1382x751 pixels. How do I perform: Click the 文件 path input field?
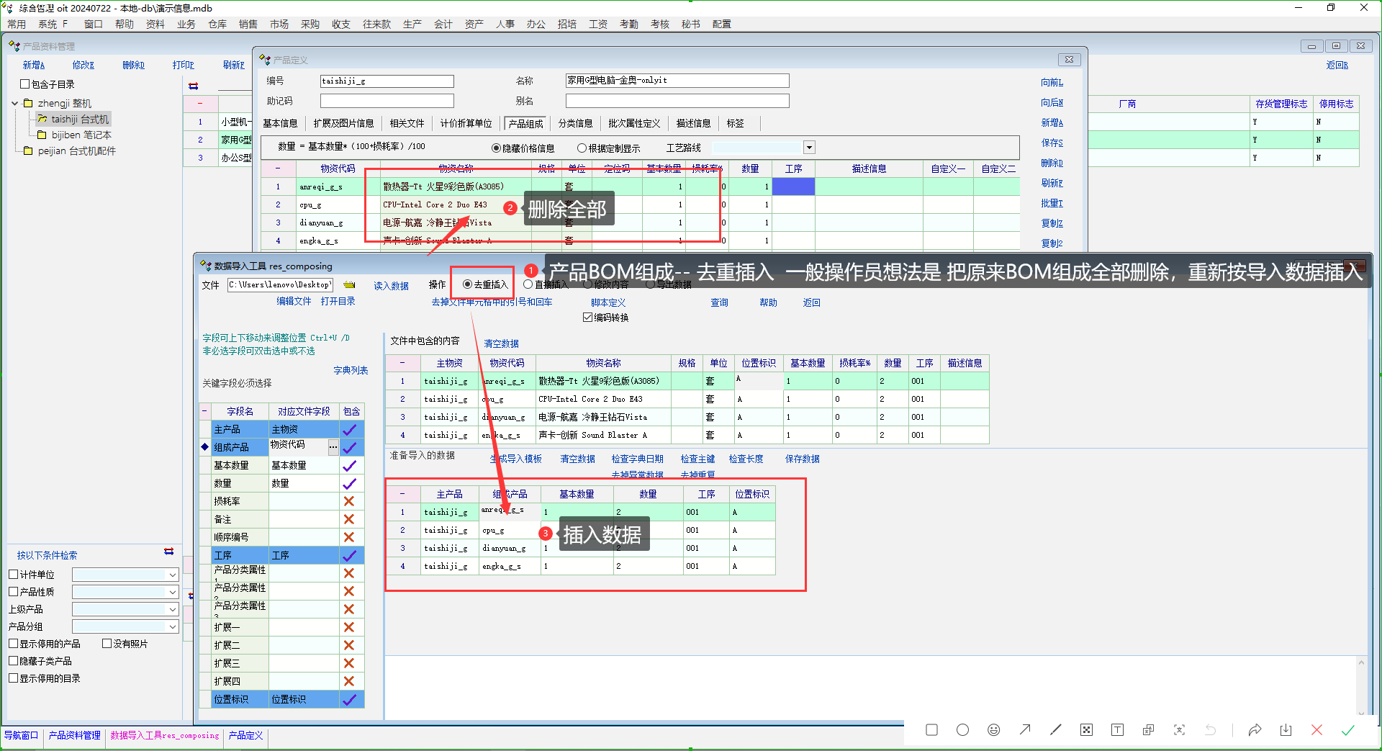[x=280, y=285]
